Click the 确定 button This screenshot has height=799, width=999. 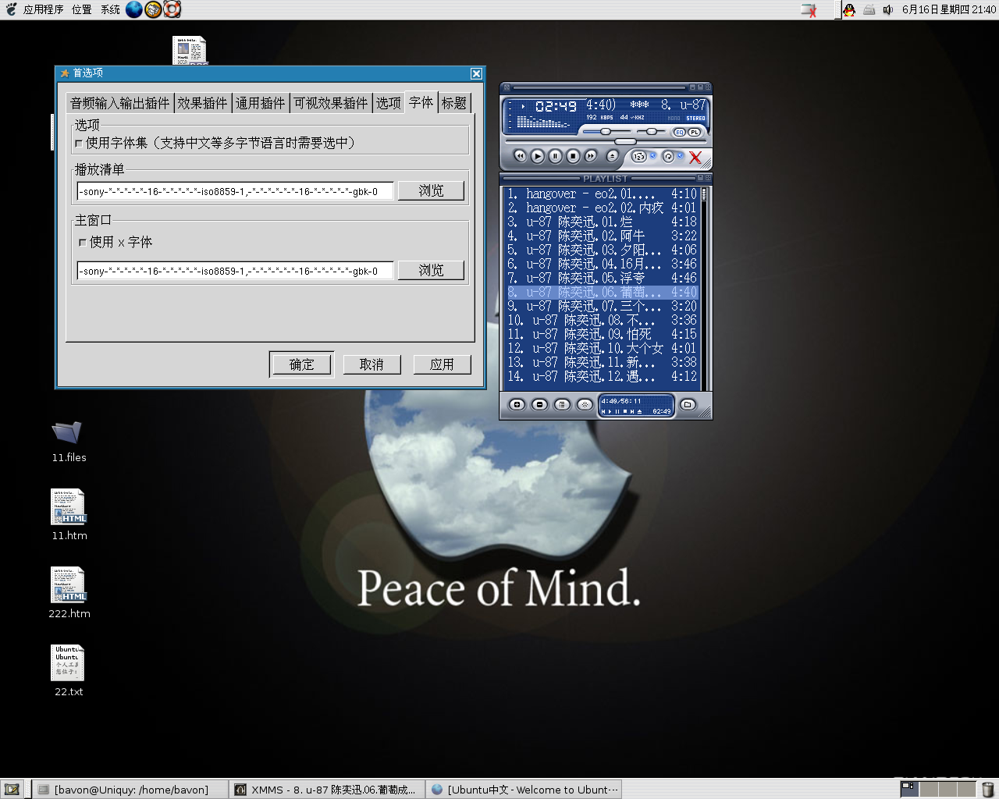(x=301, y=364)
